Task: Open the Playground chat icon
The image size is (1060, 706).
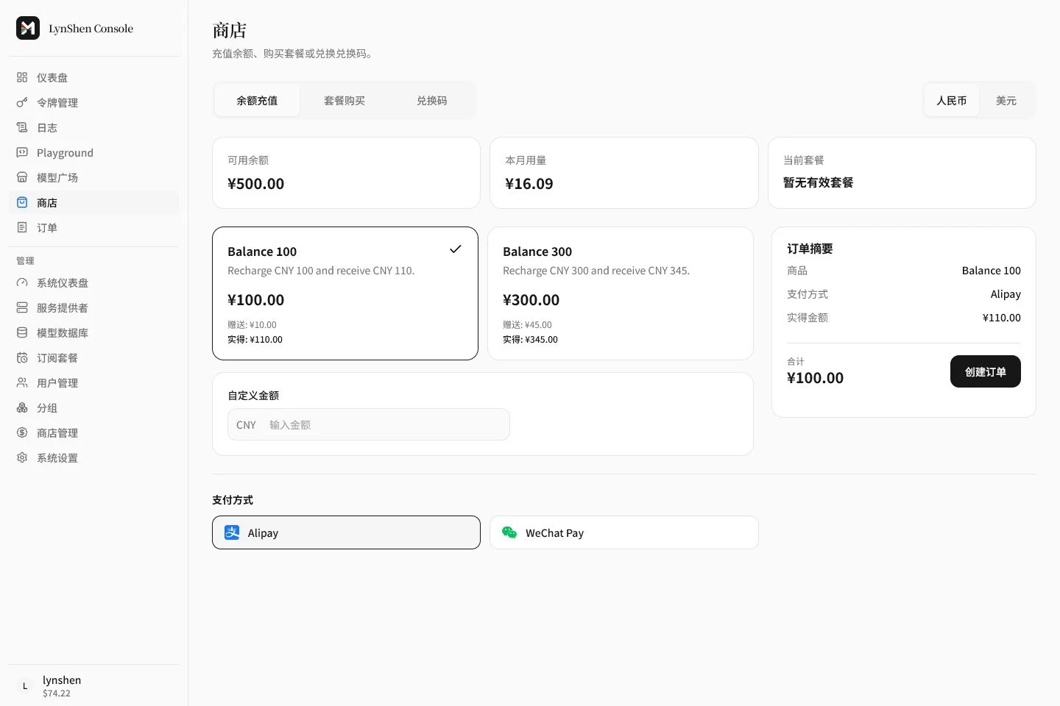Action: coord(22,152)
